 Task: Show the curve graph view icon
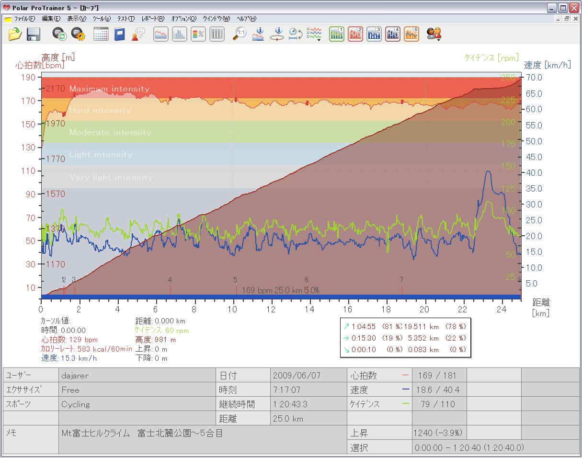(161, 34)
